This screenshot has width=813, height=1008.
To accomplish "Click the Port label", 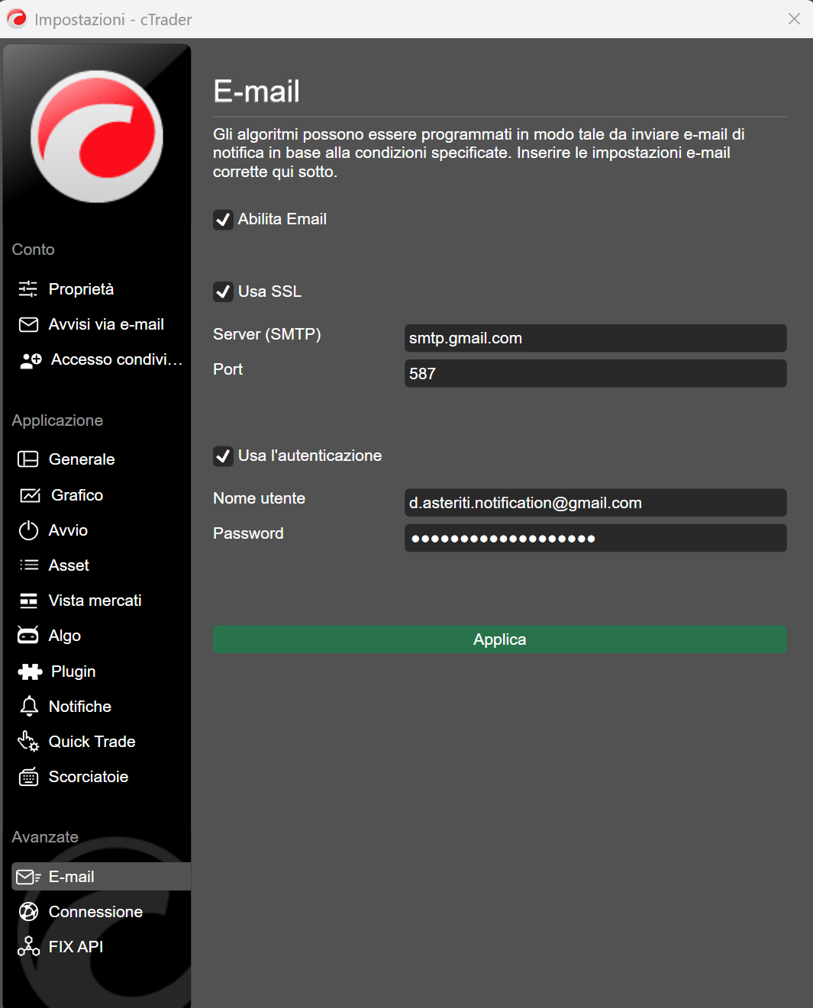I will pyautogui.click(x=227, y=369).
